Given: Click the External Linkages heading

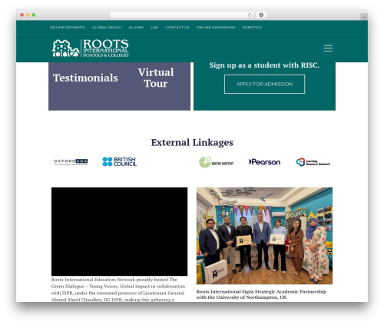Looking at the screenshot, I should pyautogui.click(x=192, y=142).
